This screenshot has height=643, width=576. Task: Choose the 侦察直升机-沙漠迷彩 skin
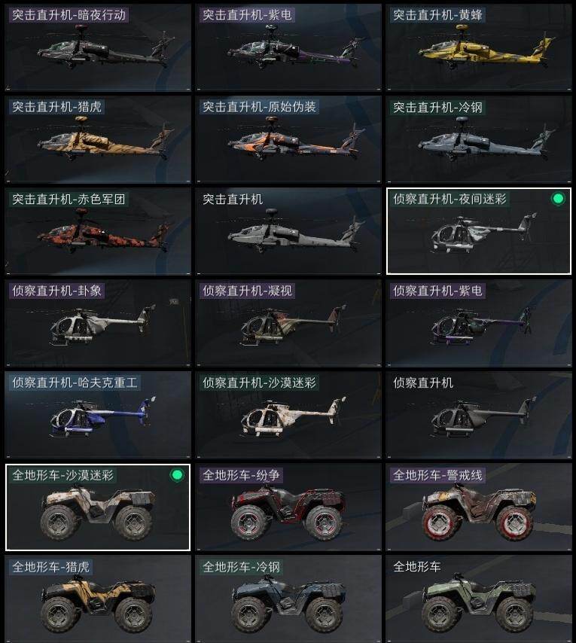[288, 415]
